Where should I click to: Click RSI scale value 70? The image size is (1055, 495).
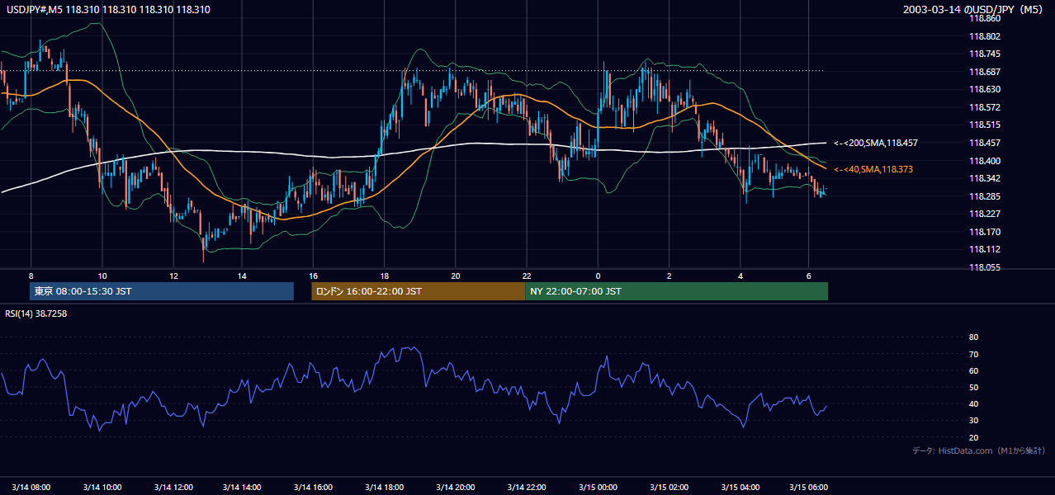[973, 354]
